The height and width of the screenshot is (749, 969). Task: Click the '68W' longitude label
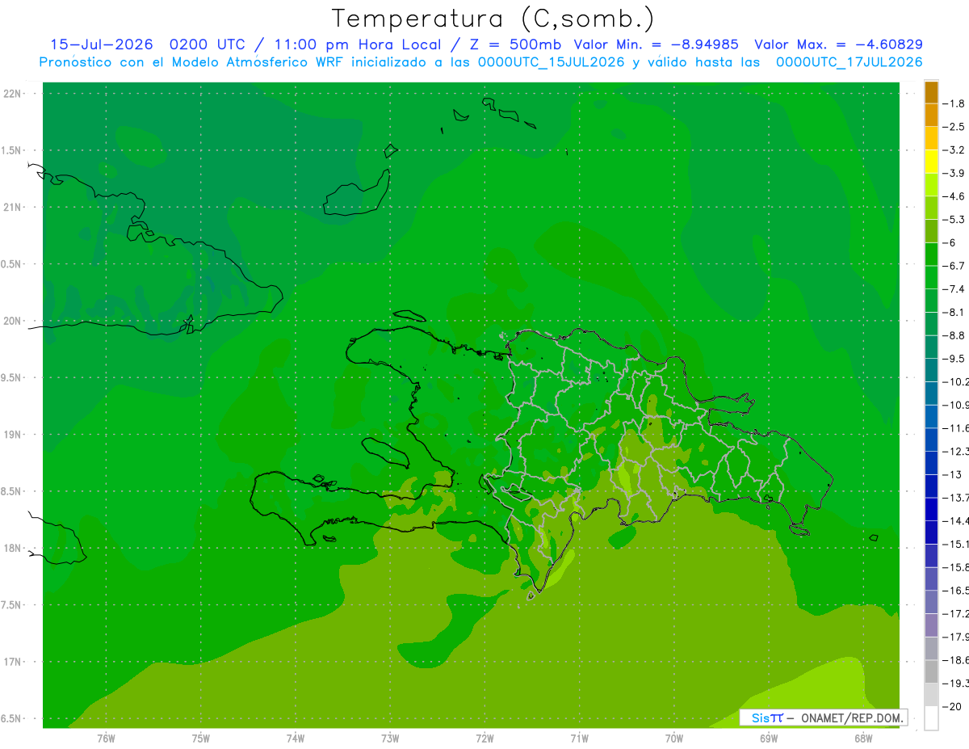point(863,738)
